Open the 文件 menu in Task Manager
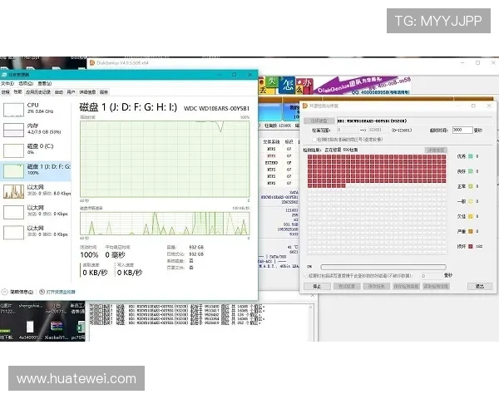Screen dimensions: 499x399 [6, 84]
